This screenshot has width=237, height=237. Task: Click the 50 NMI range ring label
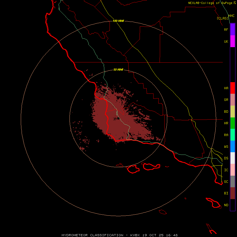[118, 70]
